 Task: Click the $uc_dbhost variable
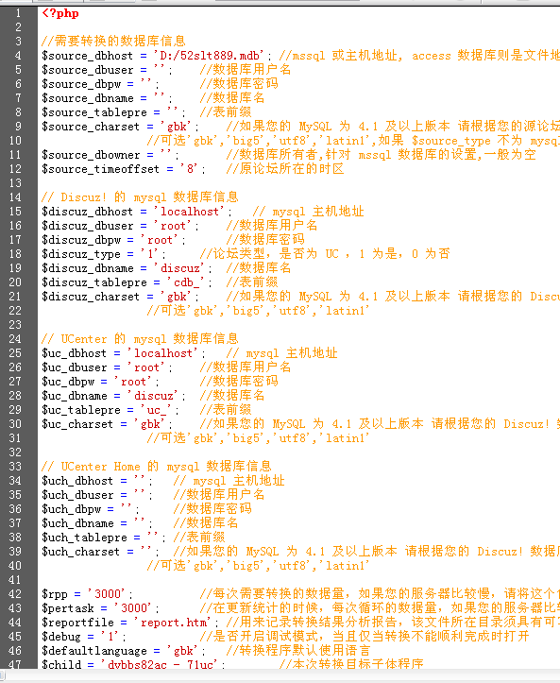click(x=74, y=353)
